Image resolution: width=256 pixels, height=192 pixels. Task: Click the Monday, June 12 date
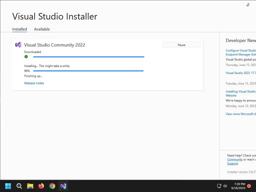pos(241,106)
